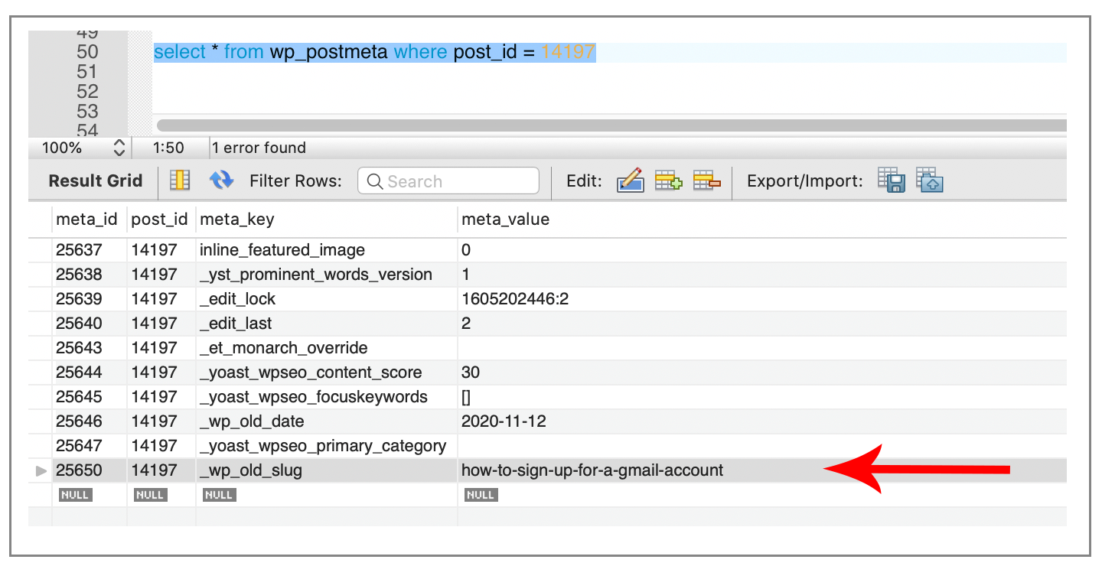Image resolution: width=1102 pixels, height=566 pixels.
Task: Select the row marker arrow for 25650
Action: [41, 470]
